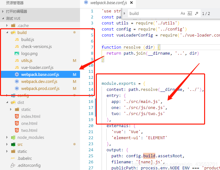
Task: Click the find result count '1 / 2'
Action: 206,14
